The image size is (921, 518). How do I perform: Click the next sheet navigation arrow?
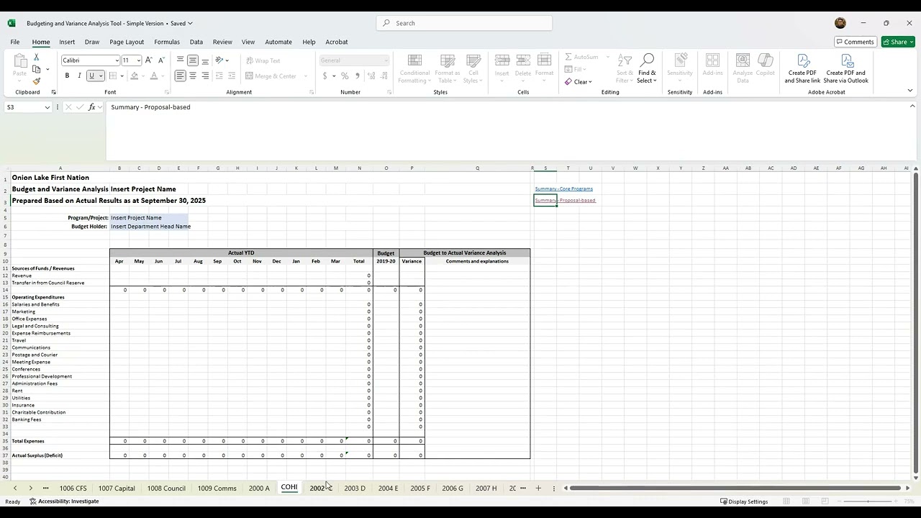click(x=30, y=488)
